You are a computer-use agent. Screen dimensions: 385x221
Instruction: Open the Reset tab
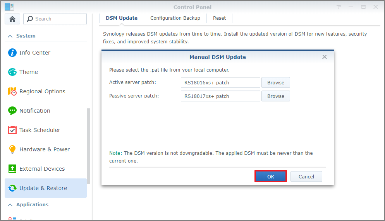(219, 18)
